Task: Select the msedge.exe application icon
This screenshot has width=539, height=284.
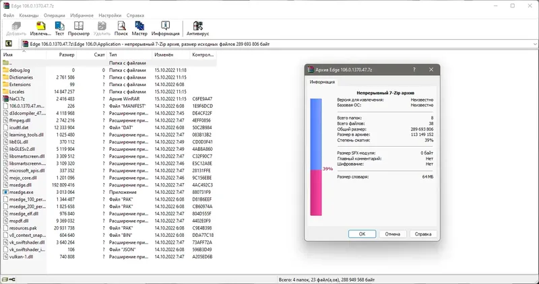Action: [x=5, y=192]
